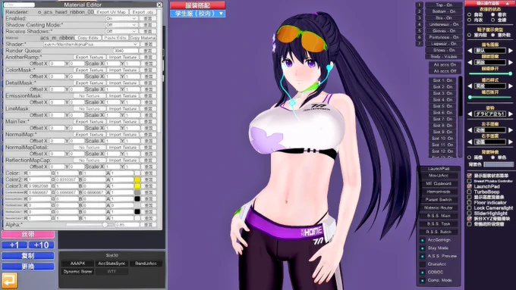Toggle the COBOC indicator square
Screen dimensions: 516x290
423,273
